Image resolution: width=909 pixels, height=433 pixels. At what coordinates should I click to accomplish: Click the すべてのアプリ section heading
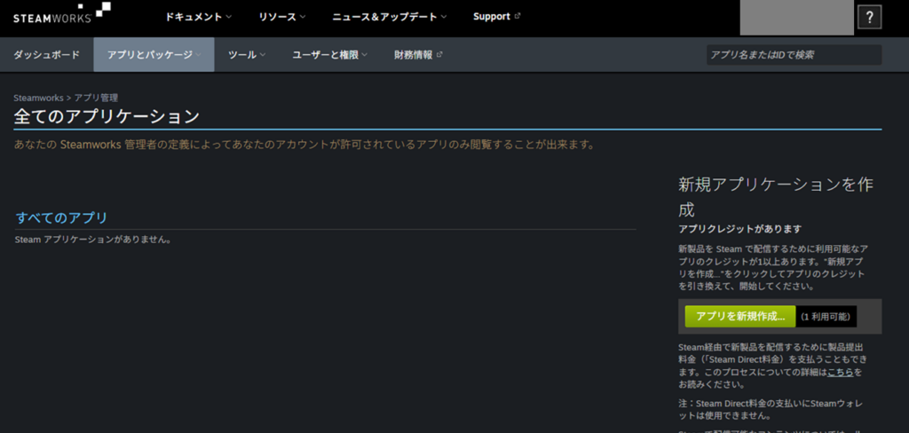[x=61, y=218]
